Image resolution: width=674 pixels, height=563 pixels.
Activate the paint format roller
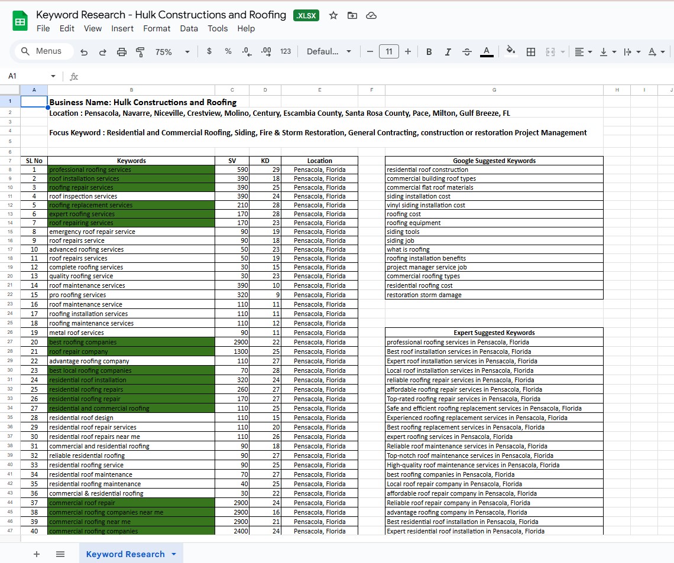pyautogui.click(x=140, y=52)
